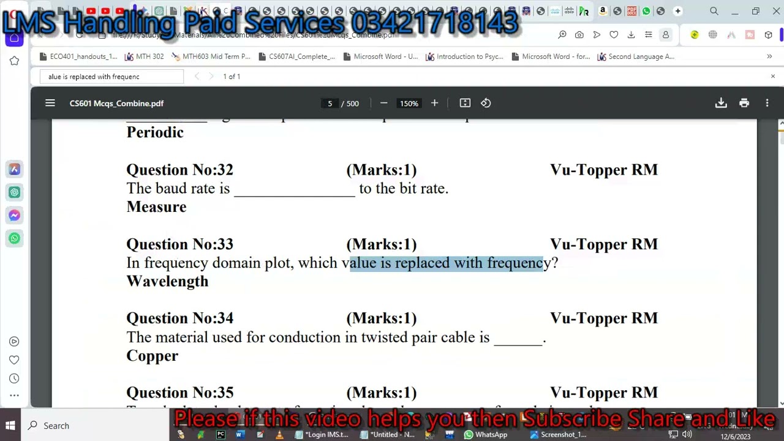Open CS607AI_Complete bookmark
The image size is (784, 441).
(296, 56)
